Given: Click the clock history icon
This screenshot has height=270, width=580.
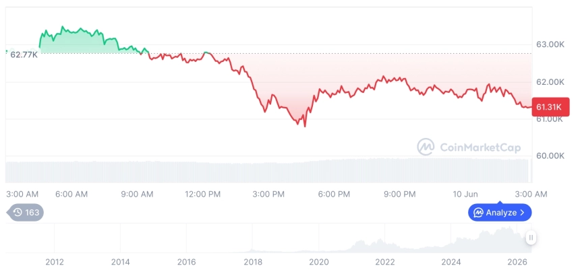Looking at the screenshot, I should (18, 212).
